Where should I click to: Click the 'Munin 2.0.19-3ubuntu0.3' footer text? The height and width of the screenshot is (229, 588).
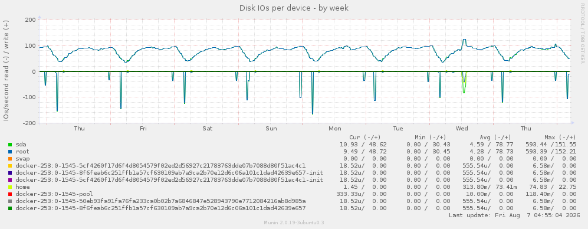tap(294, 223)
